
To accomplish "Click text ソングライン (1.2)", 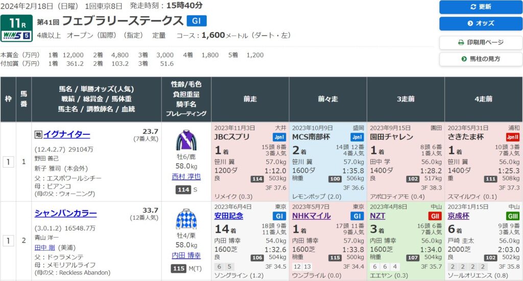I will click(239, 275).
